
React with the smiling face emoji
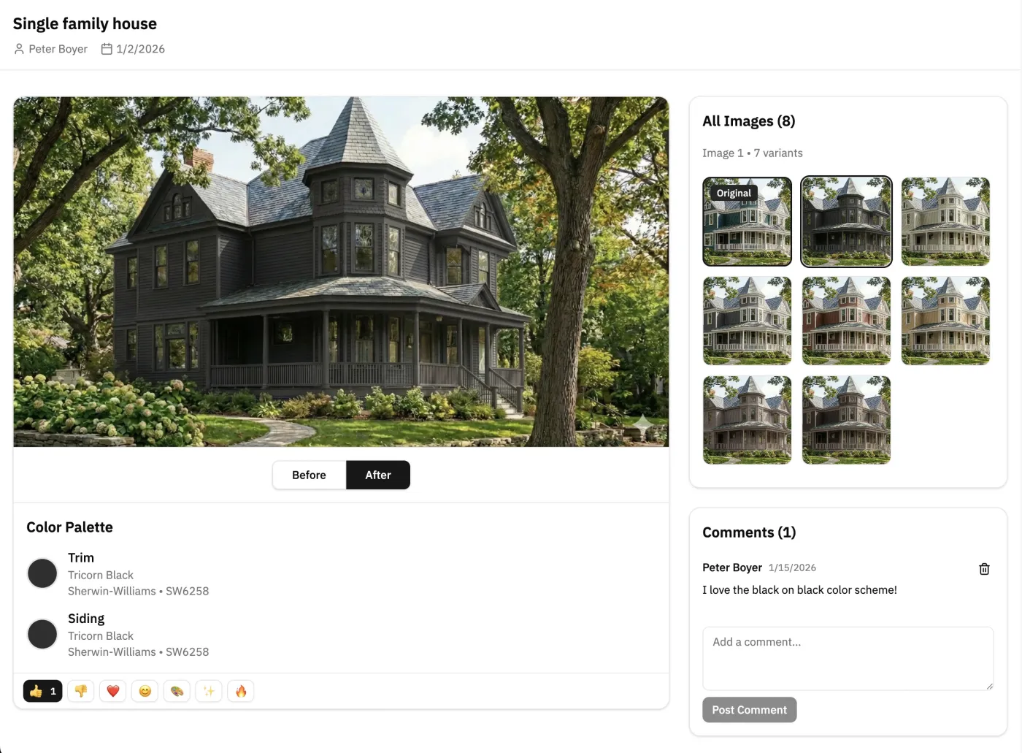145,691
